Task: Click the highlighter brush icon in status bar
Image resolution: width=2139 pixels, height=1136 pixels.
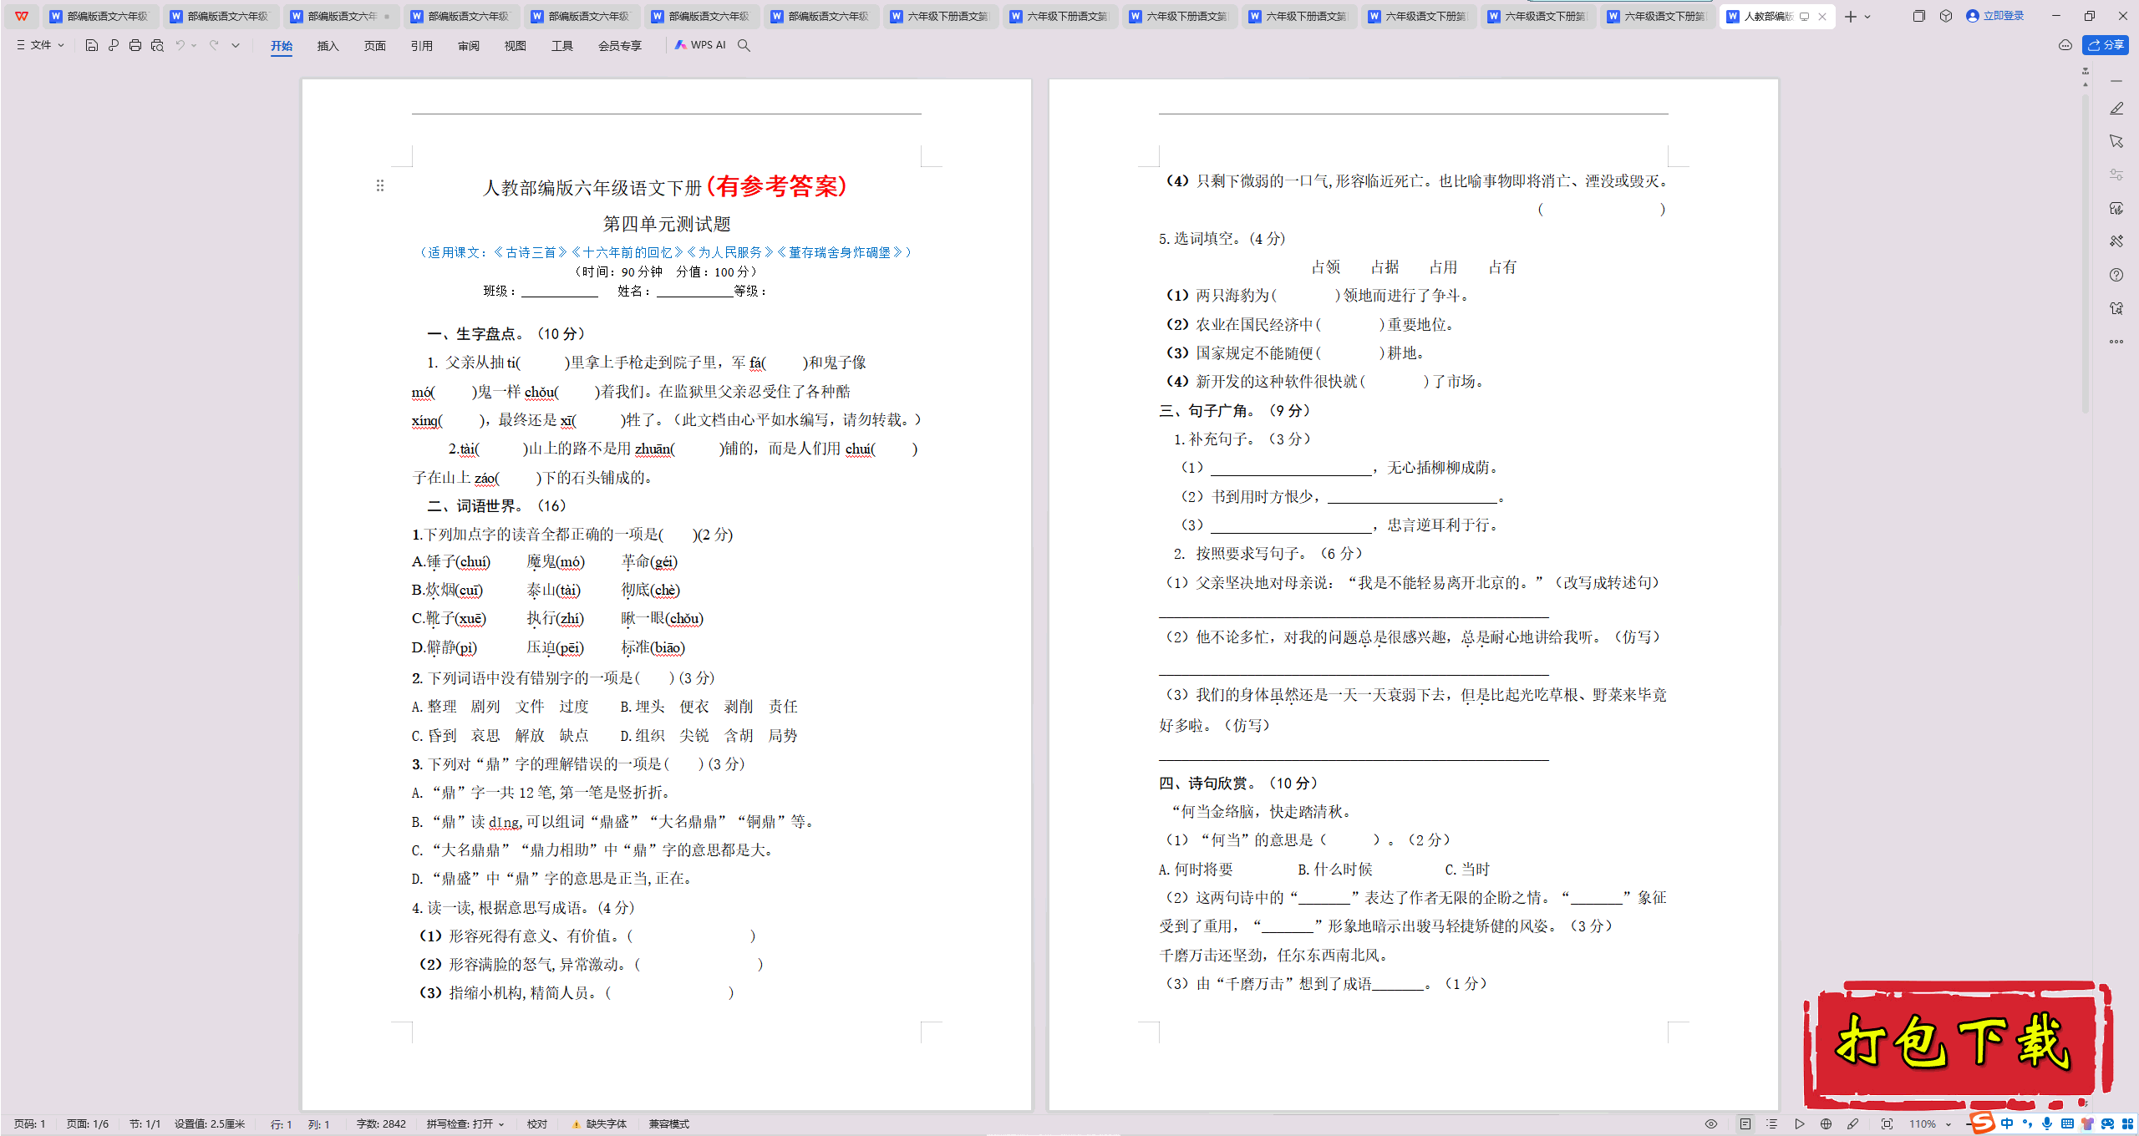Action: click(x=1852, y=1123)
